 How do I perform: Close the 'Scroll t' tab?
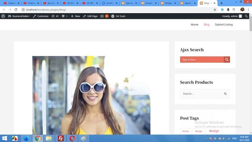[x=117, y=3]
